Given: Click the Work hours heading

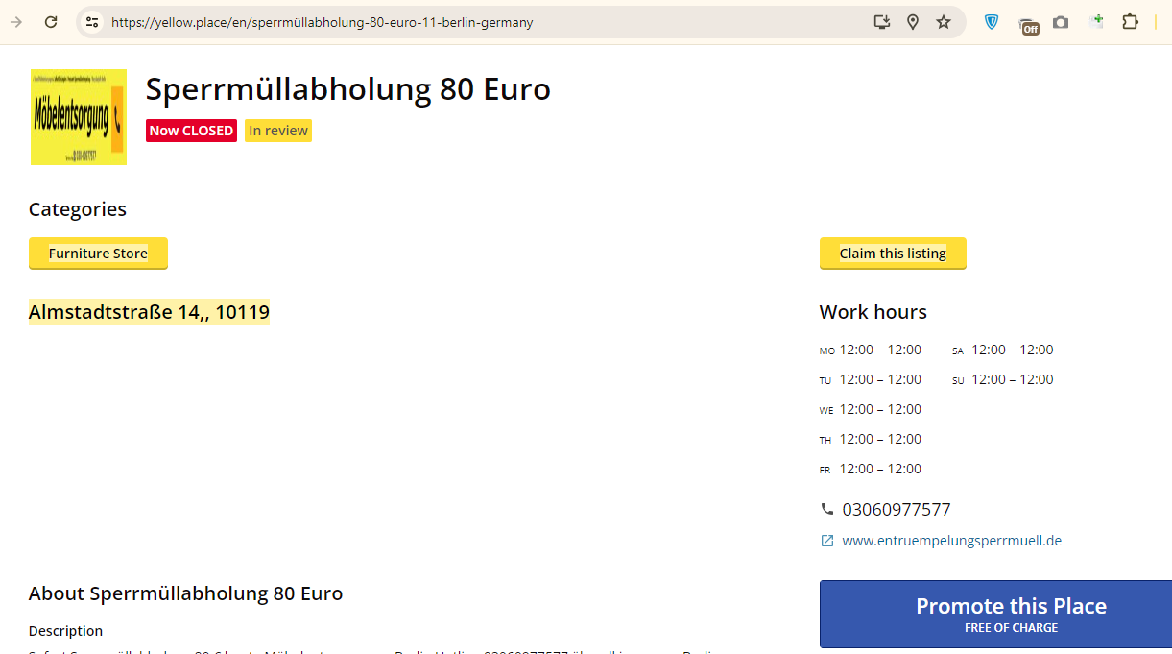Looking at the screenshot, I should (873, 312).
